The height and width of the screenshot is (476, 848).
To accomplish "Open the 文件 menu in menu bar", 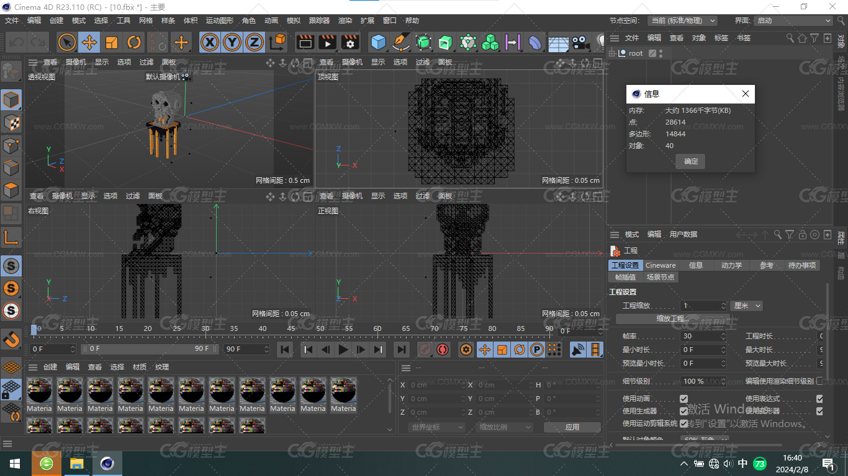I will (x=12, y=20).
